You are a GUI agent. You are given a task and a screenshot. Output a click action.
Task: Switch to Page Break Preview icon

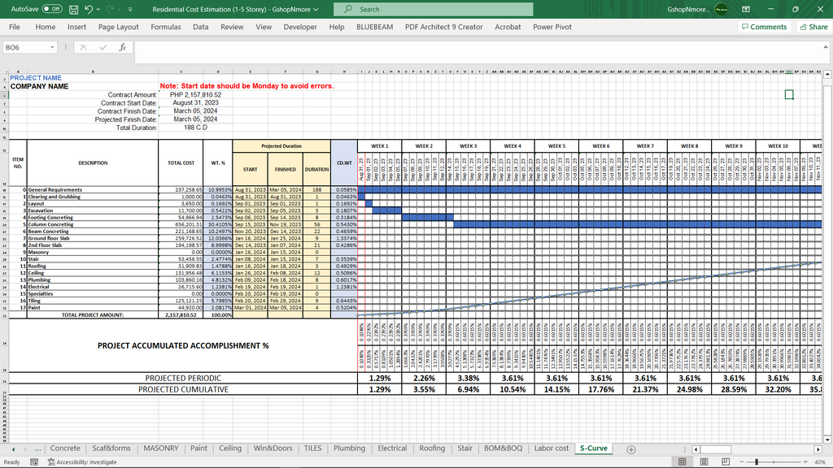(x=725, y=462)
